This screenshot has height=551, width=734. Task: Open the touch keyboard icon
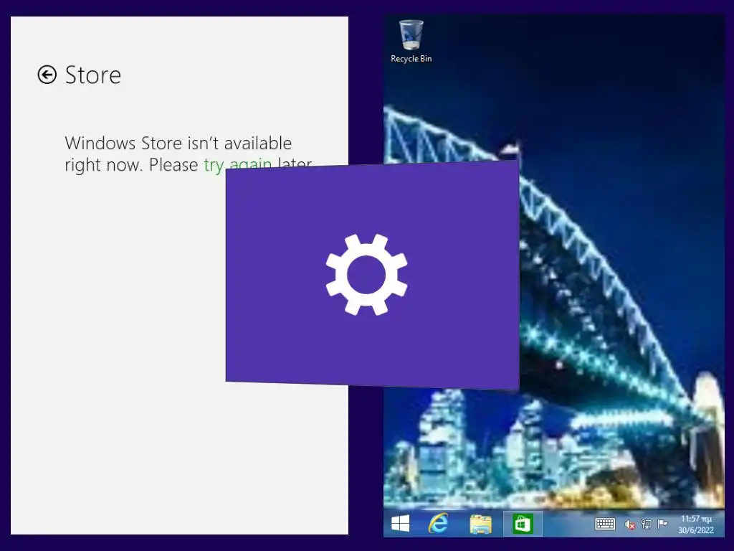tap(605, 523)
